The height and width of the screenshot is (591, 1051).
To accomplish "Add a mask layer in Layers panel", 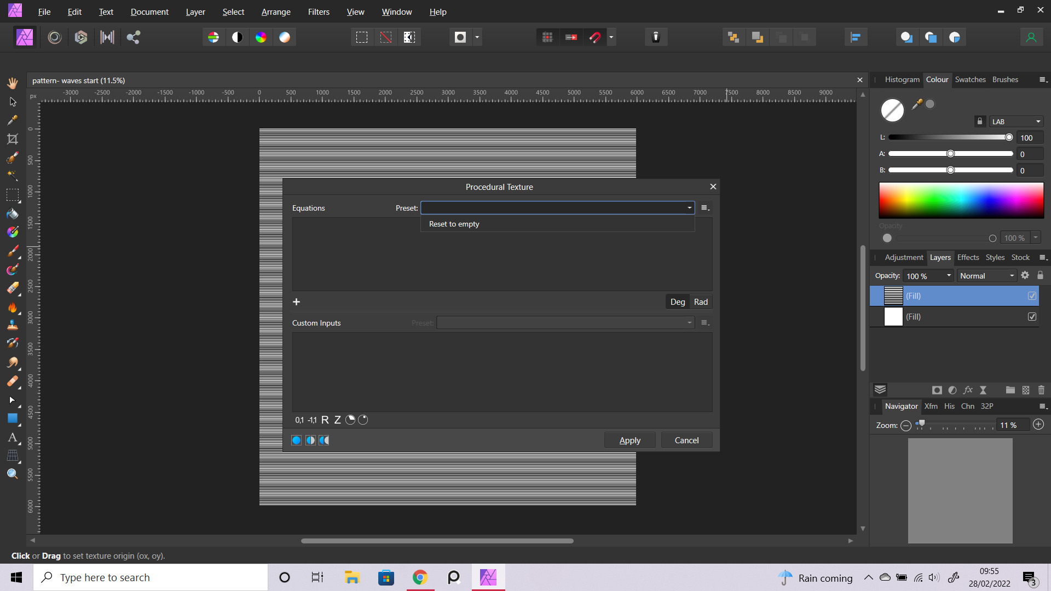I will click(937, 390).
